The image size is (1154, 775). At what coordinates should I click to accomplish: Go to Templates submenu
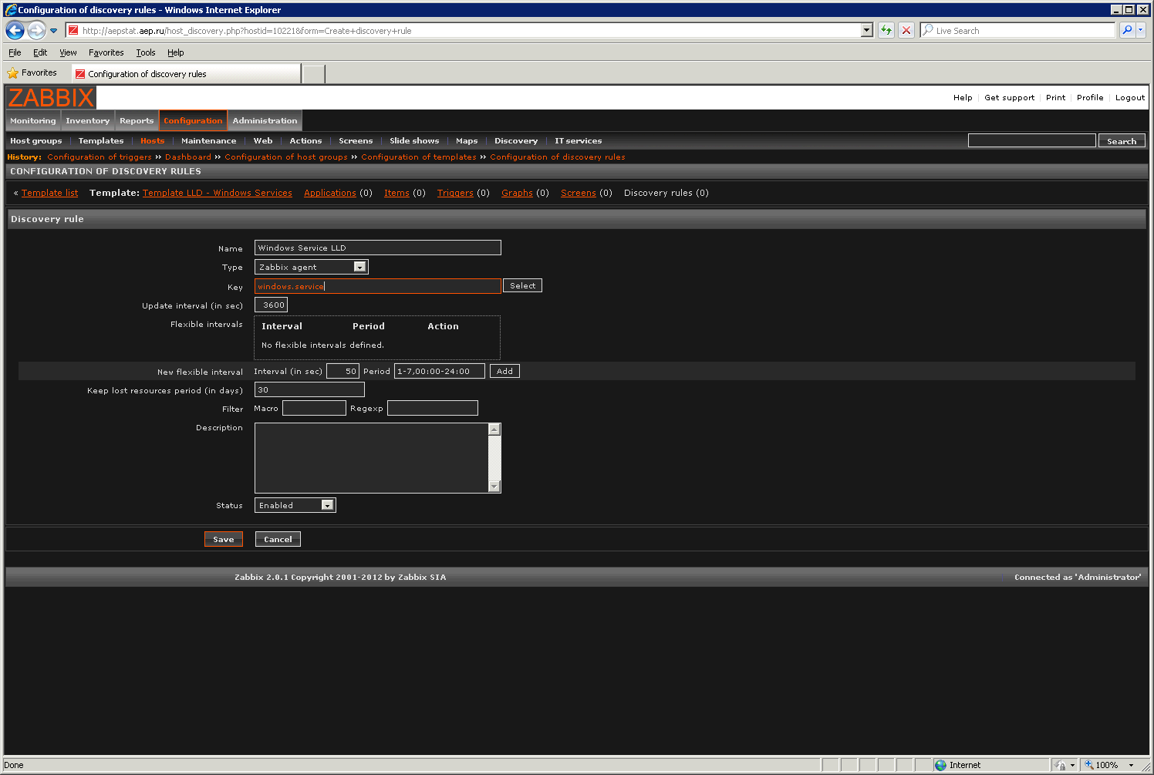tap(101, 141)
